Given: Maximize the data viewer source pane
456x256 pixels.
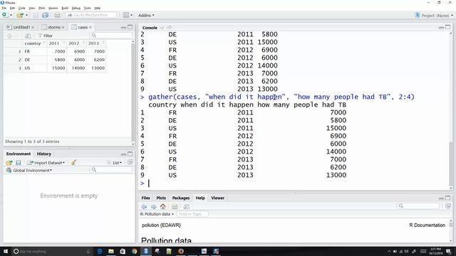Looking at the screenshot, I should pos(130,27).
